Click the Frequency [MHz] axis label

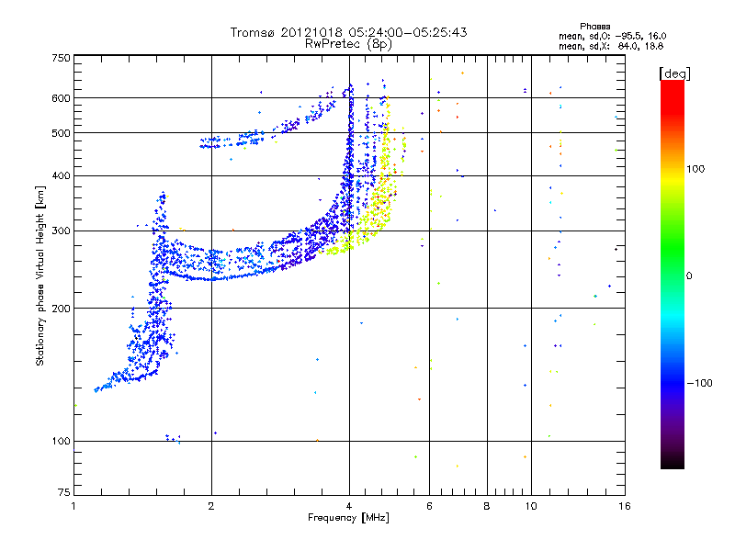(x=348, y=519)
